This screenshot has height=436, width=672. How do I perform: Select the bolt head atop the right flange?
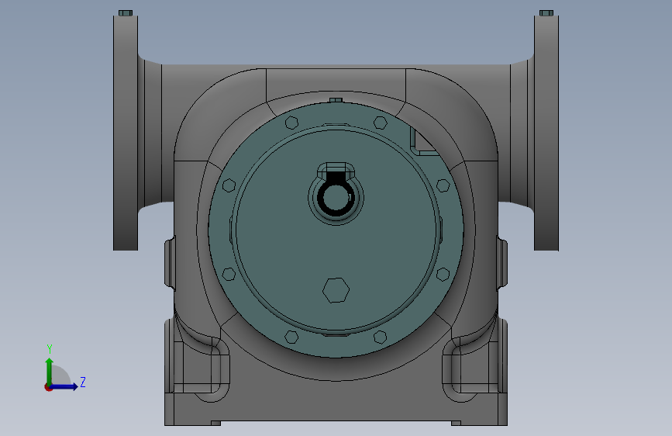(x=546, y=13)
